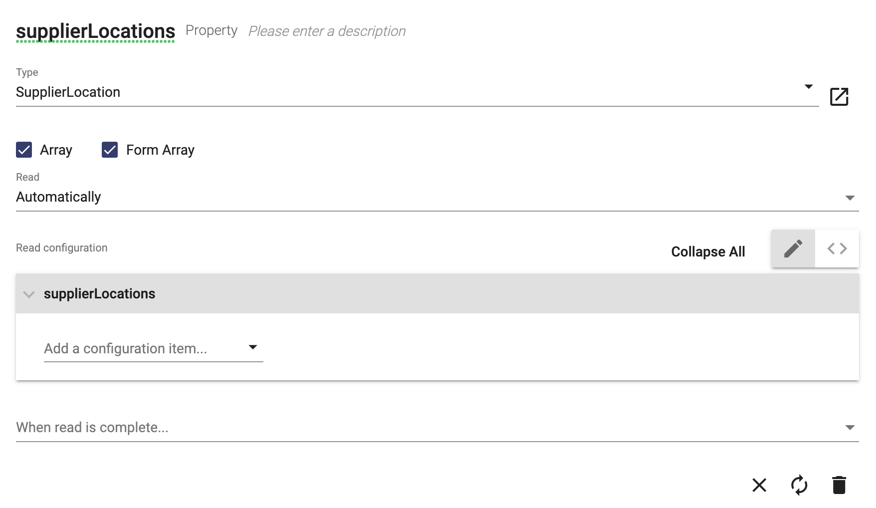
Task: Switch to code view brackets icon
Action: [837, 249]
